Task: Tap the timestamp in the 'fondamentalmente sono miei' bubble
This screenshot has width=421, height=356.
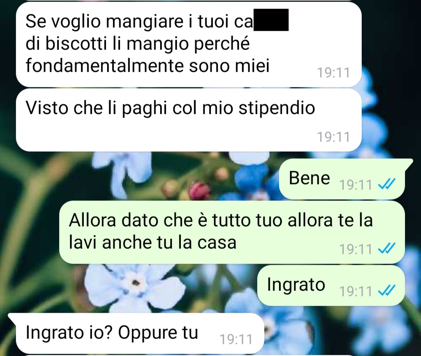Action: [333, 73]
